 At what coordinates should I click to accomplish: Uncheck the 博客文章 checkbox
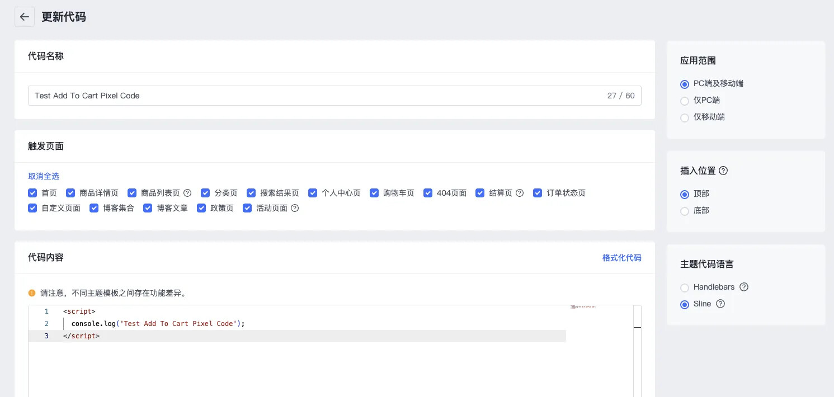tap(148, 208)
